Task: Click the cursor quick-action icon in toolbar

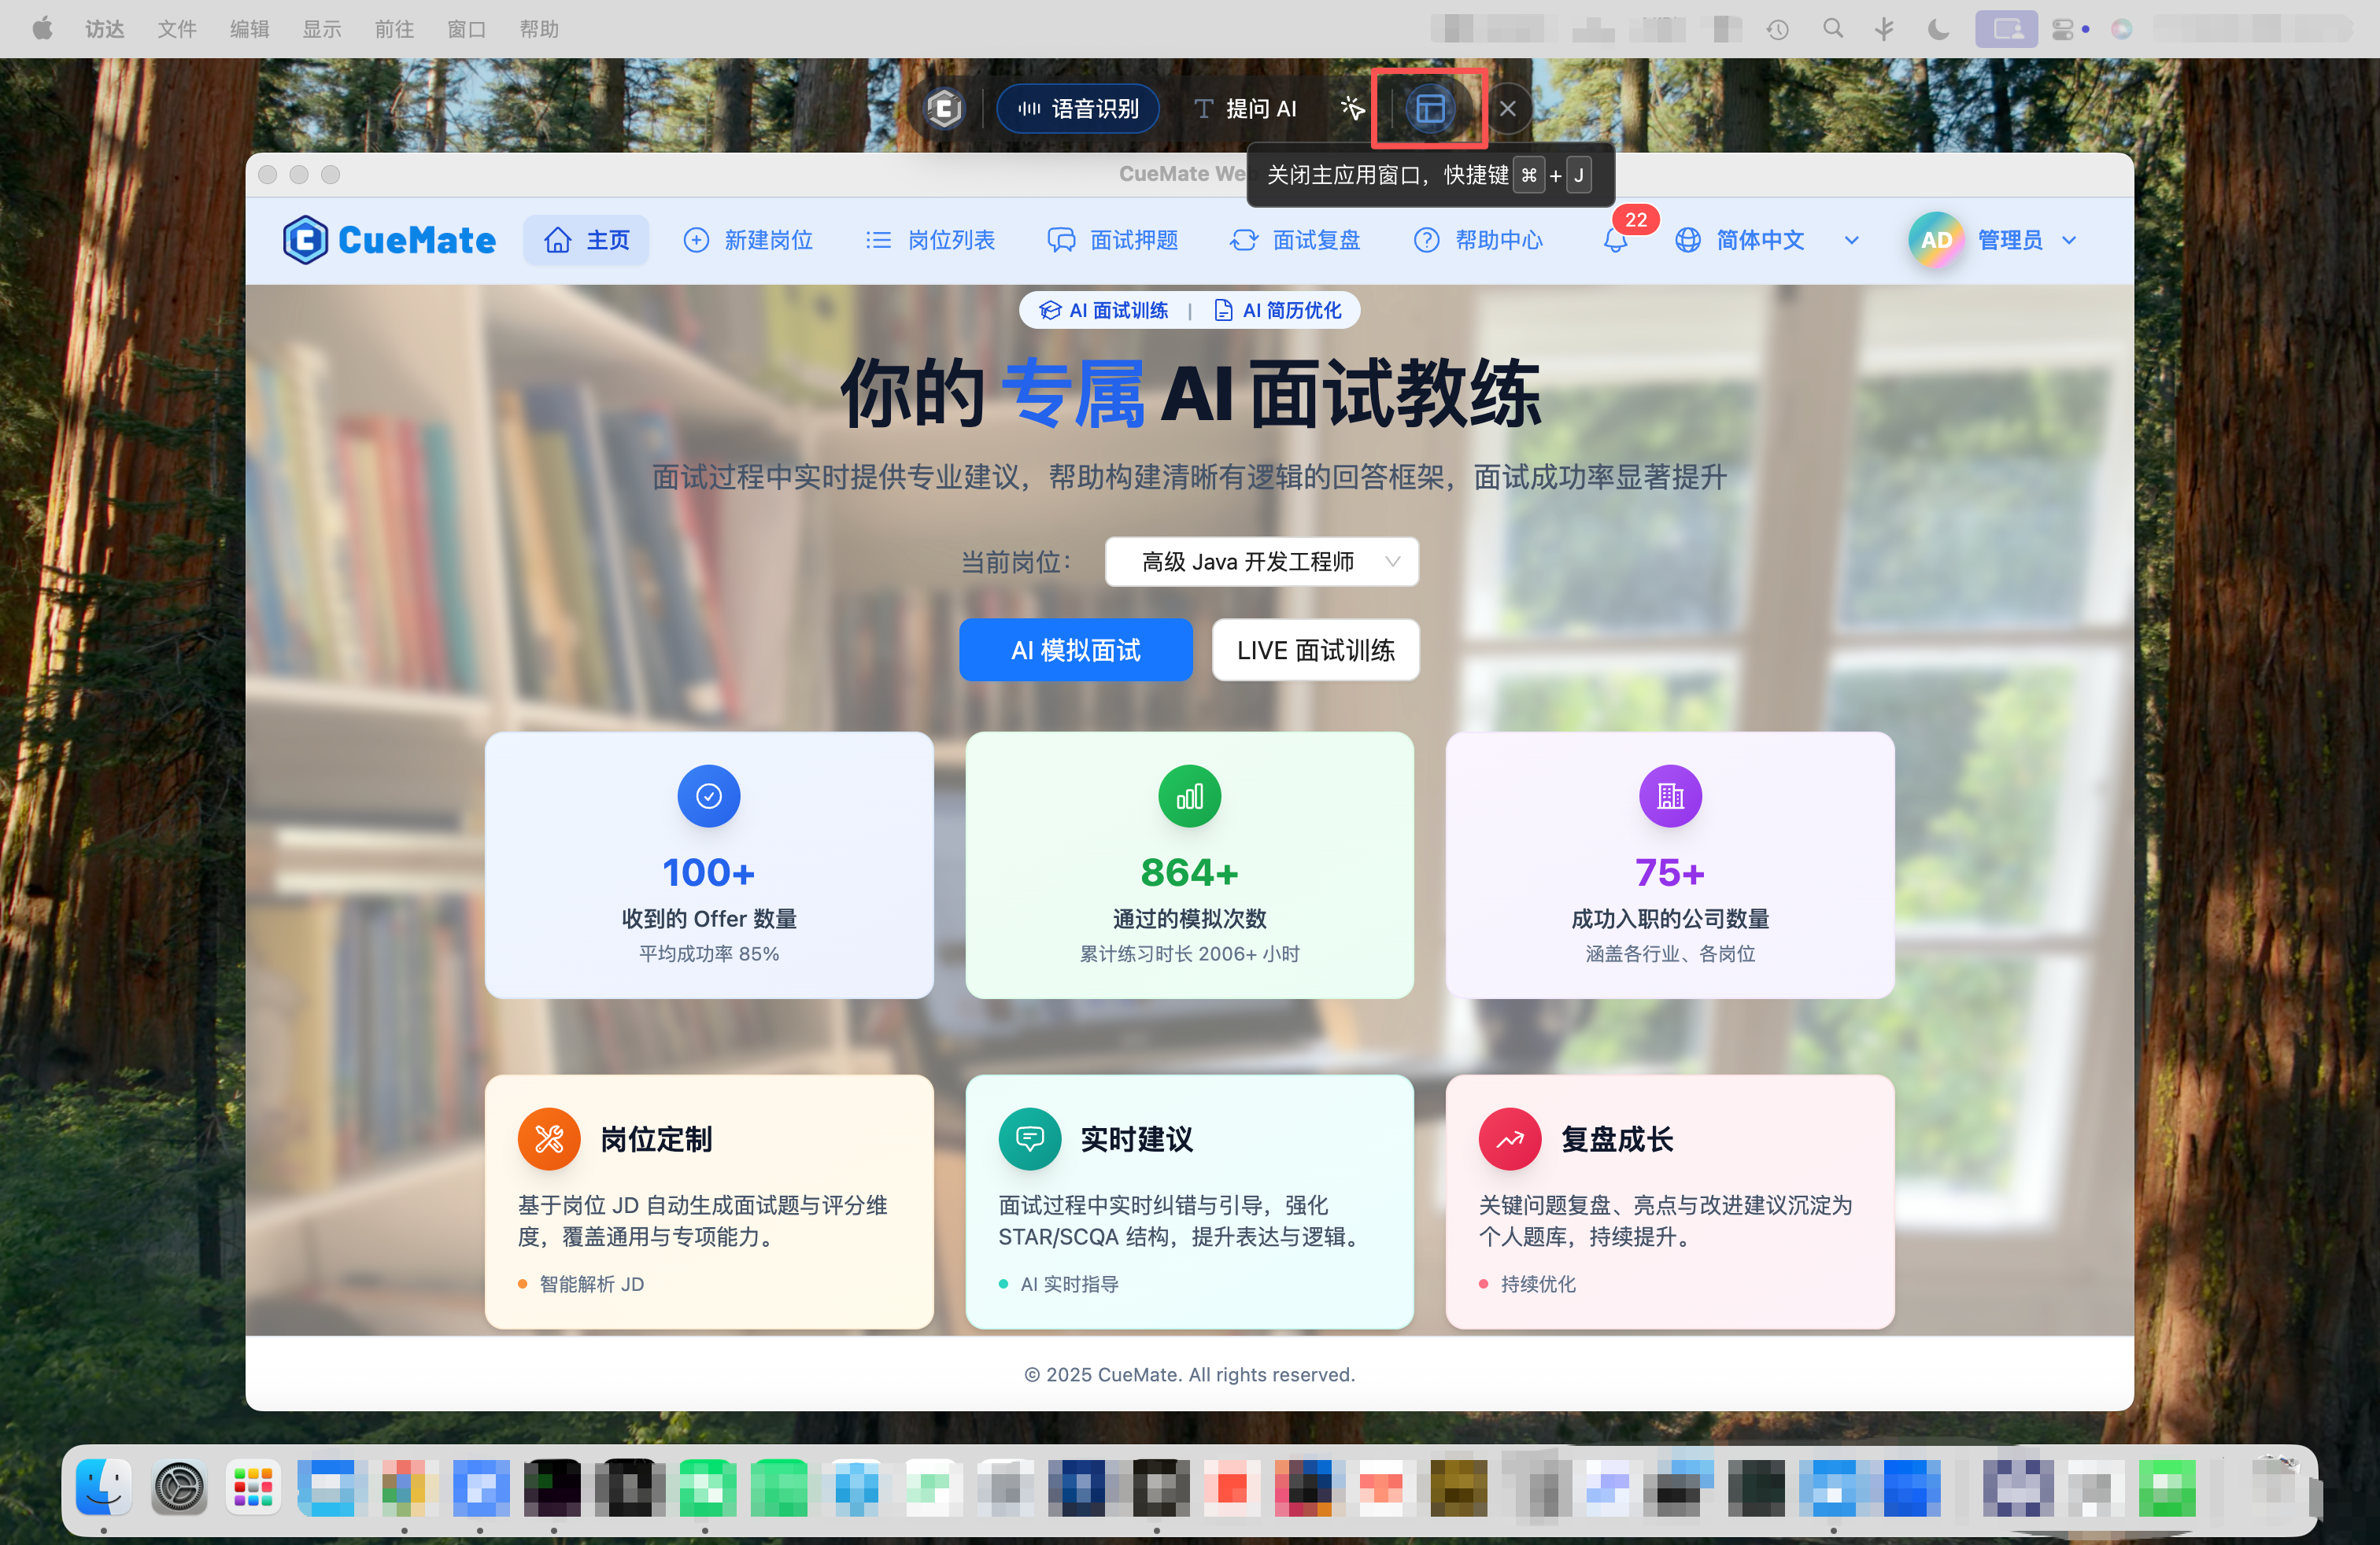Action: click(x=1352, y=108)
